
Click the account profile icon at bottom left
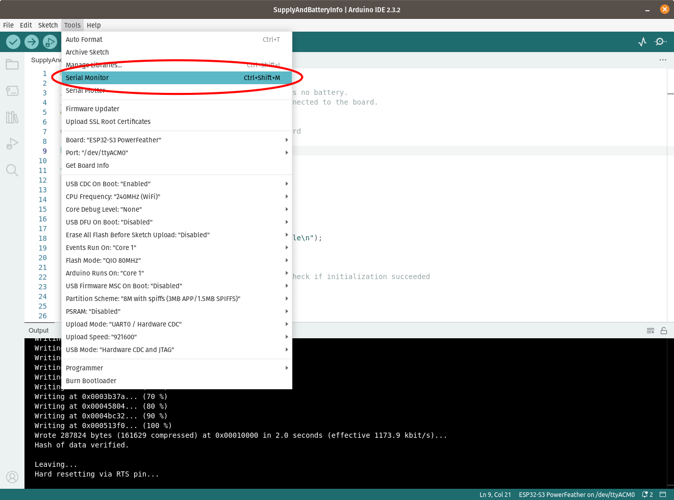[x=12, y=477]
